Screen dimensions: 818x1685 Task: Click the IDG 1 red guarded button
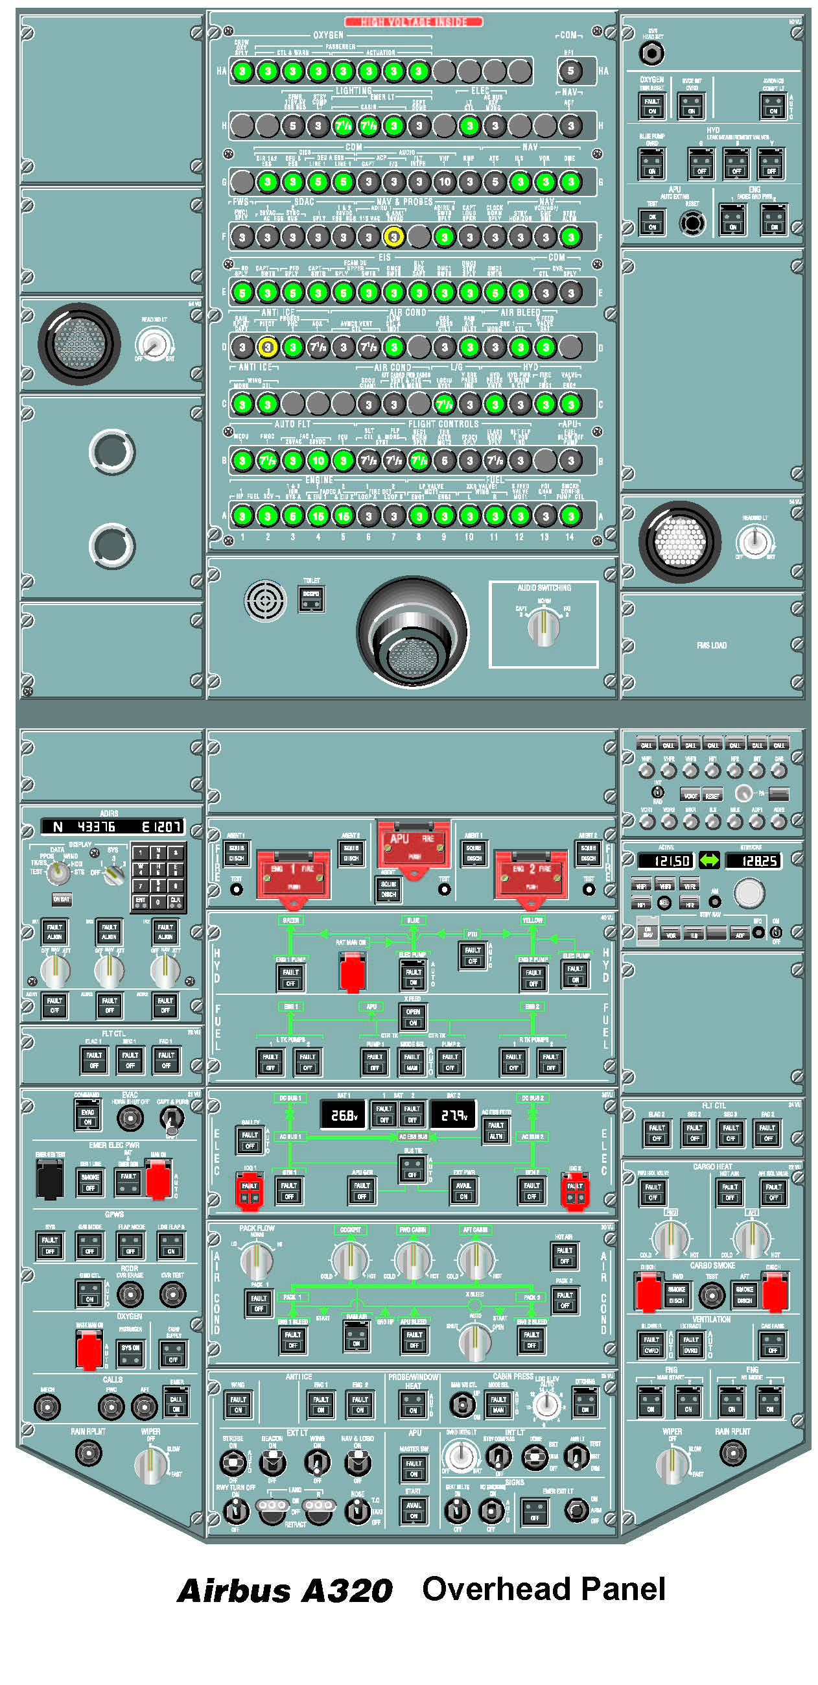(249, 1192)
